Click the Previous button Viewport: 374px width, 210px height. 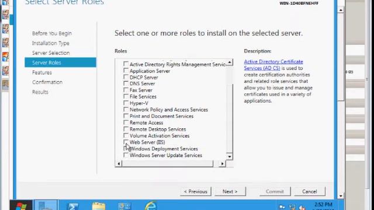coord(196,191)
